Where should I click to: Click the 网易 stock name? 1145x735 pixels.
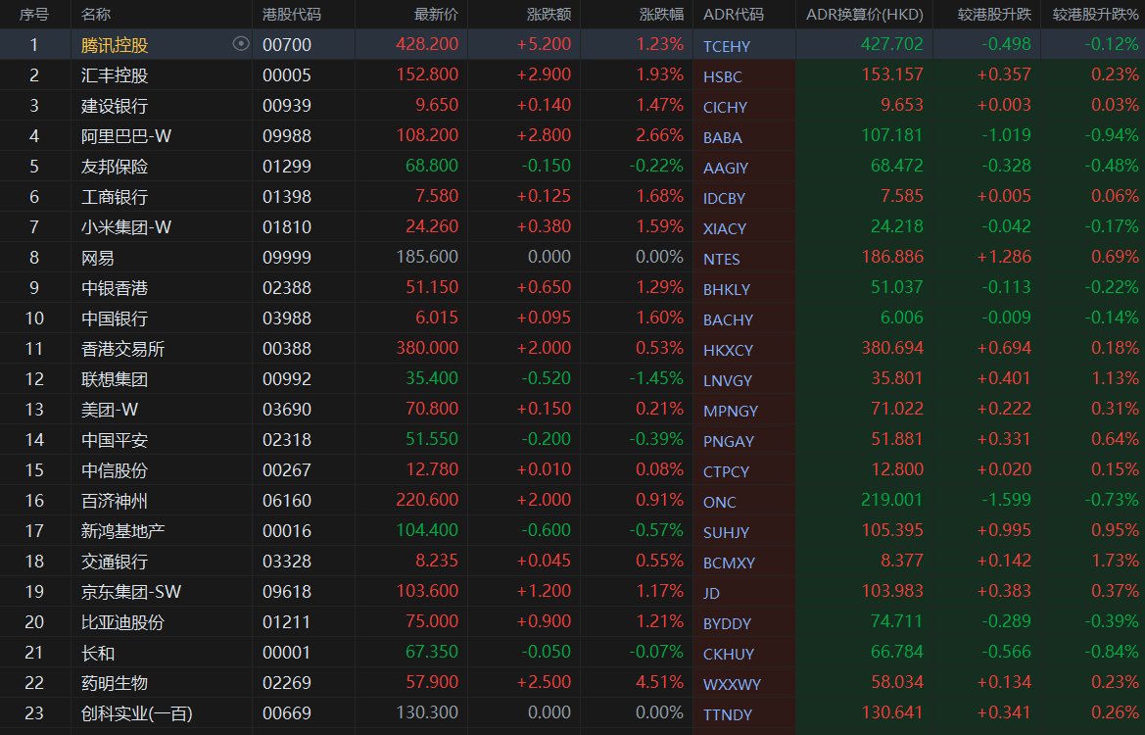tap(98, 258)
